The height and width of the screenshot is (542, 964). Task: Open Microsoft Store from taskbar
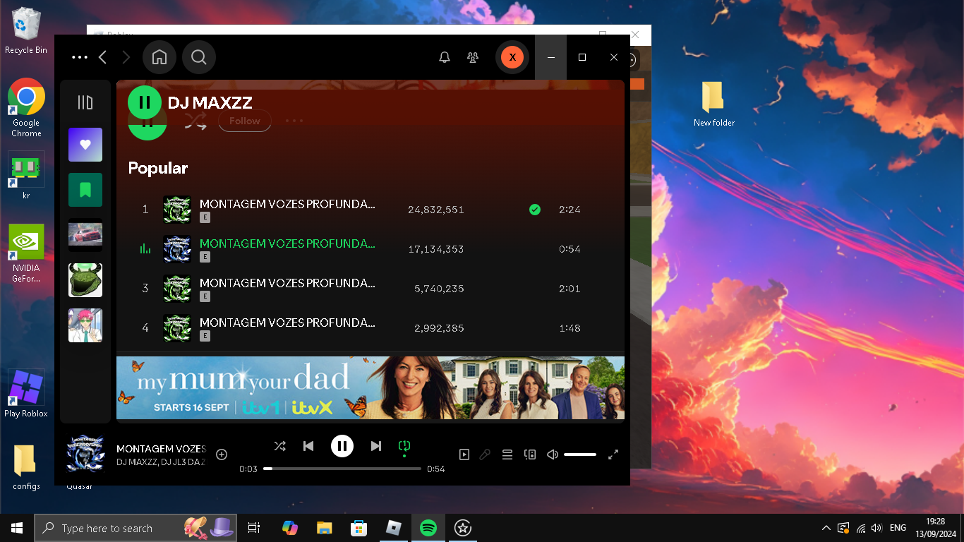(x=359, y=528)
